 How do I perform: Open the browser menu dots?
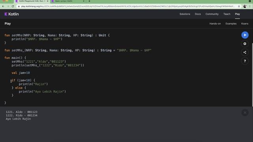pyautogui.click(x=250, y=6)
